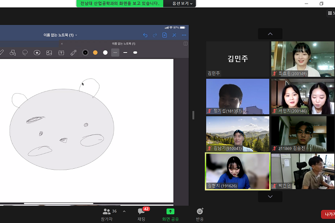The height and width of the screenshot is (223, 335).
Task: Click the star sticker tool
Action: click(x=37, y=52)
